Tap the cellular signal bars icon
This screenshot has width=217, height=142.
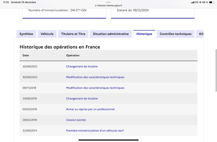click(193, 2)
